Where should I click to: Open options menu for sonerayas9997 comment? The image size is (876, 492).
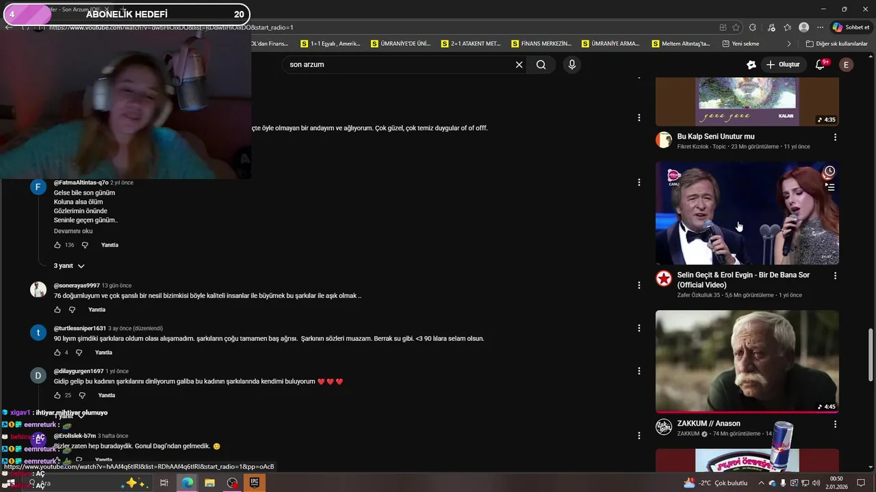pos(639,285)
